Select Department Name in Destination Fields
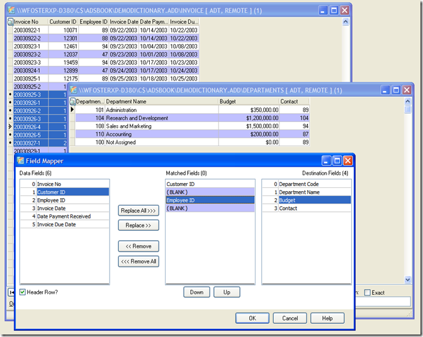The width and height of the screenshot is (423, 337). point(299,192)
